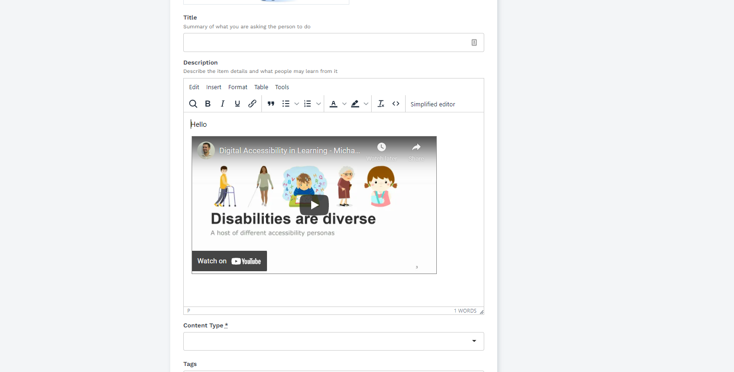Place cursor in the Hello text
Viewport: 734px width, 372px height.
point(199,124)
